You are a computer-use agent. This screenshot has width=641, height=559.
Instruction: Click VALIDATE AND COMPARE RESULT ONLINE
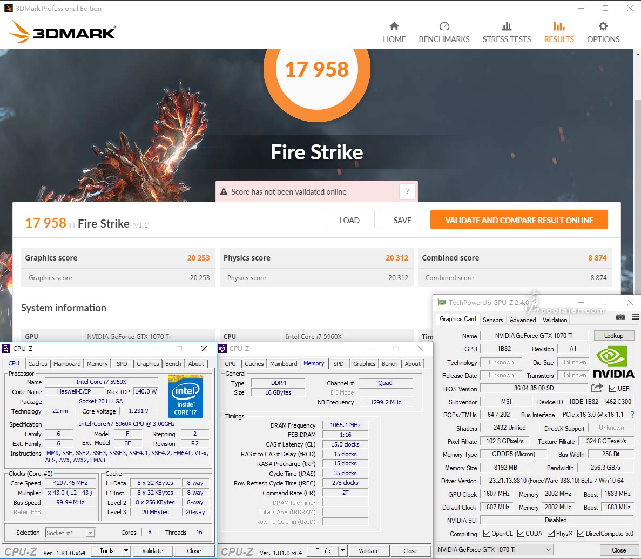tap(519, 220)
